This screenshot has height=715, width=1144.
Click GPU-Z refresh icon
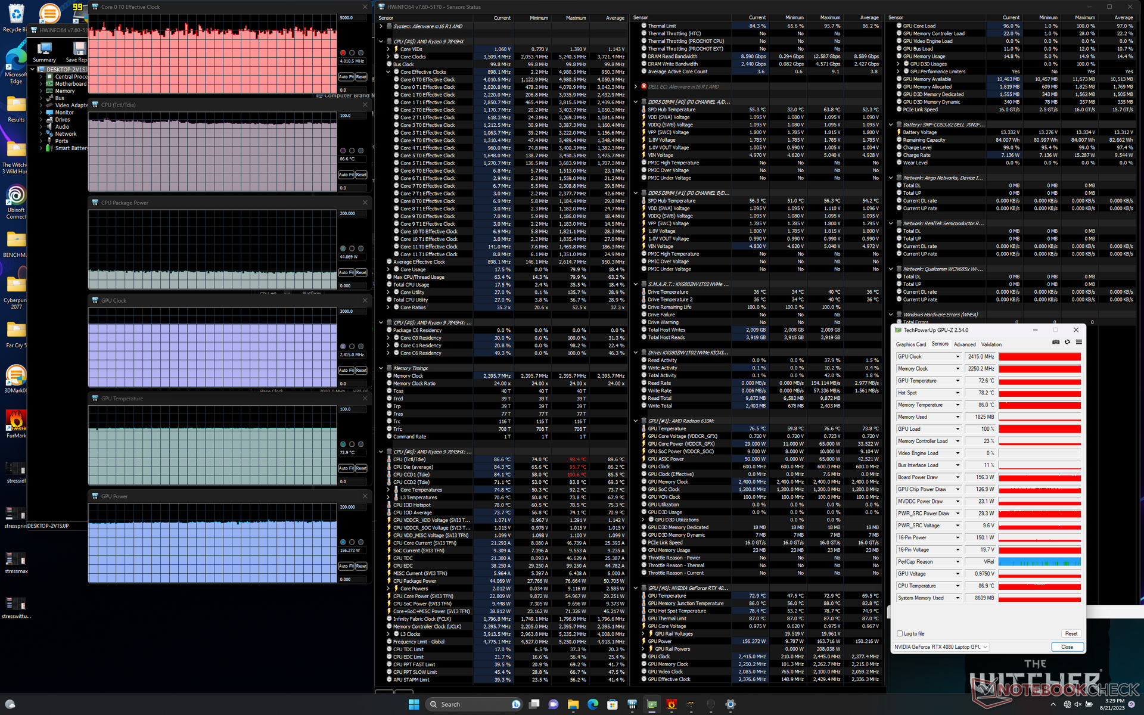pos(1067,342)
